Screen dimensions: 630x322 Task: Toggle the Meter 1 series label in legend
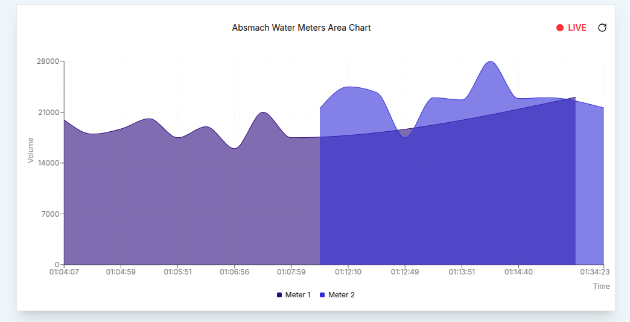tap(297, 295)
